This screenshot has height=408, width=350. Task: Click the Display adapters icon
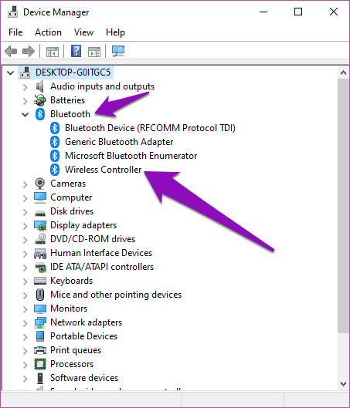point(40,225)
